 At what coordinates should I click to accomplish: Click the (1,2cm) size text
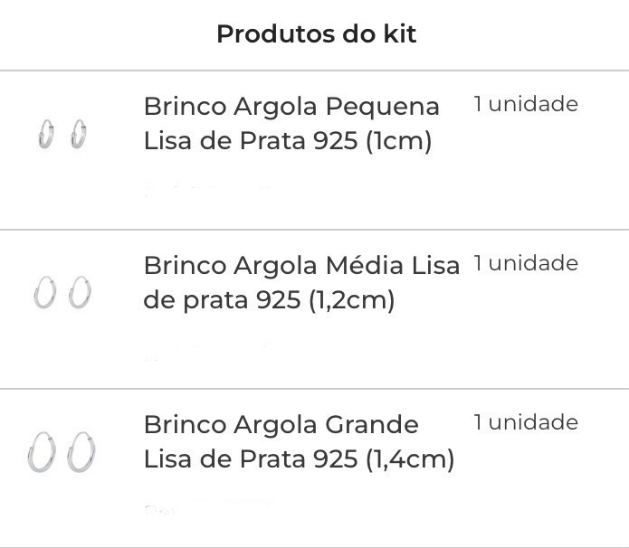tap(352, 300)
